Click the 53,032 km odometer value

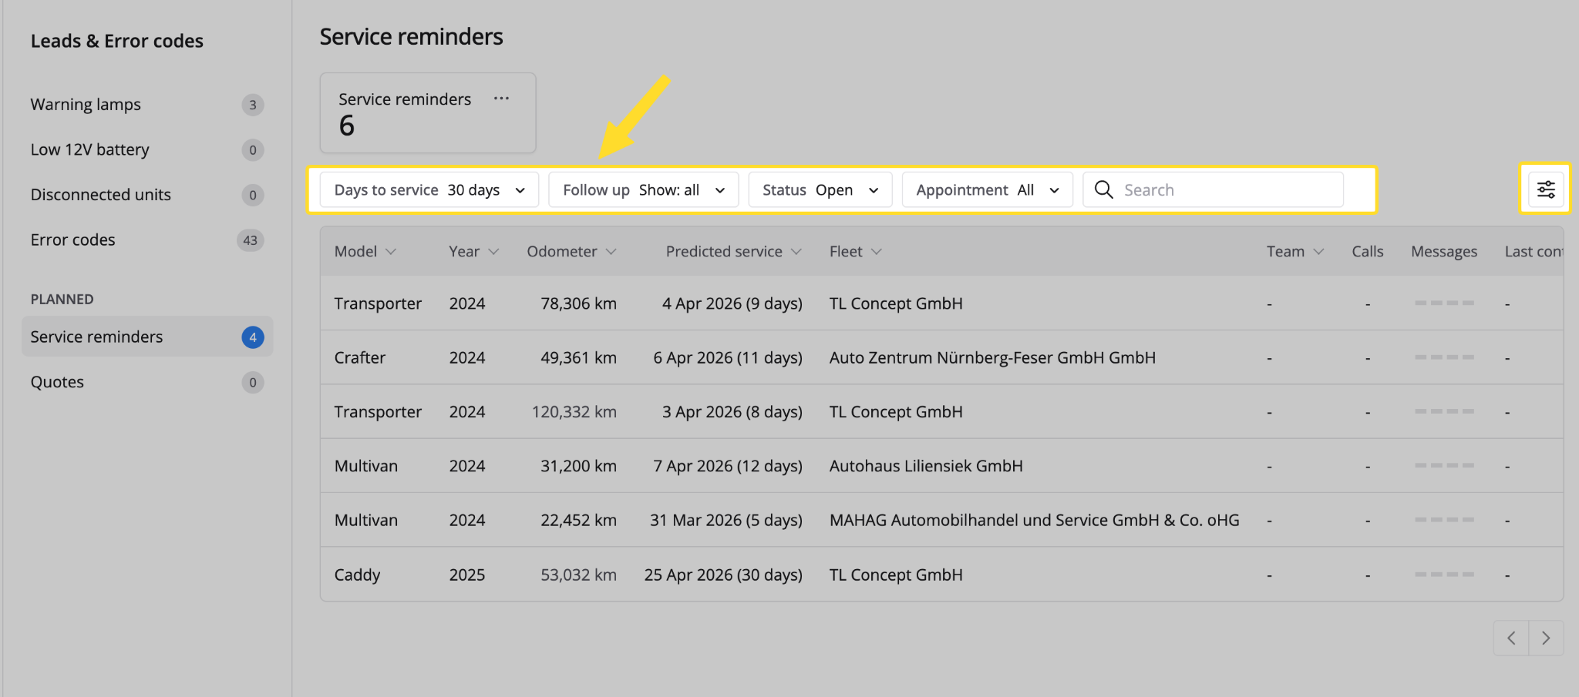[x=578, y=575]
